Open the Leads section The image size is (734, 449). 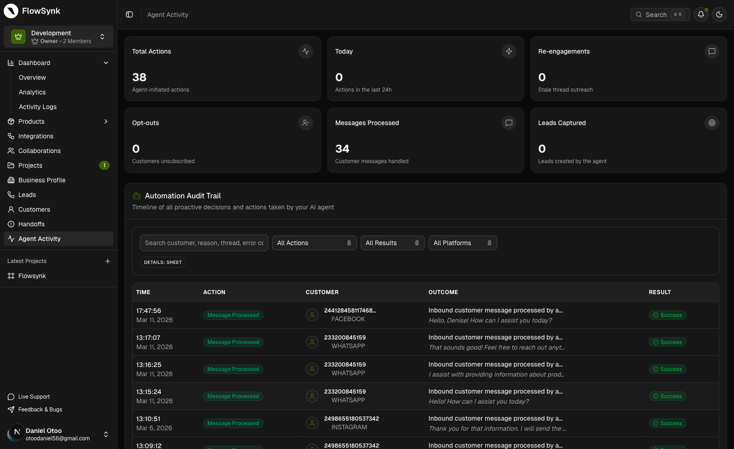point(28,194)
